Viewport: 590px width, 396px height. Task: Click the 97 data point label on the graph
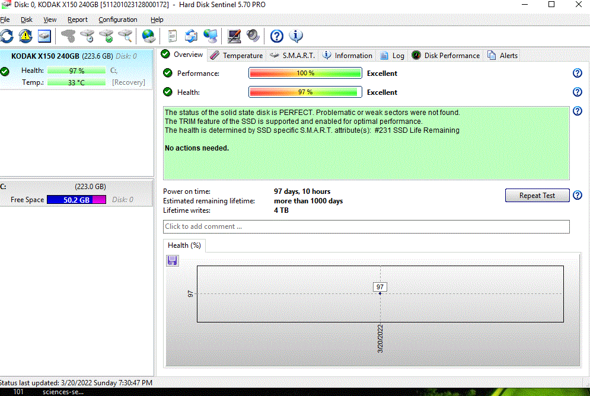tap(380, 287)
